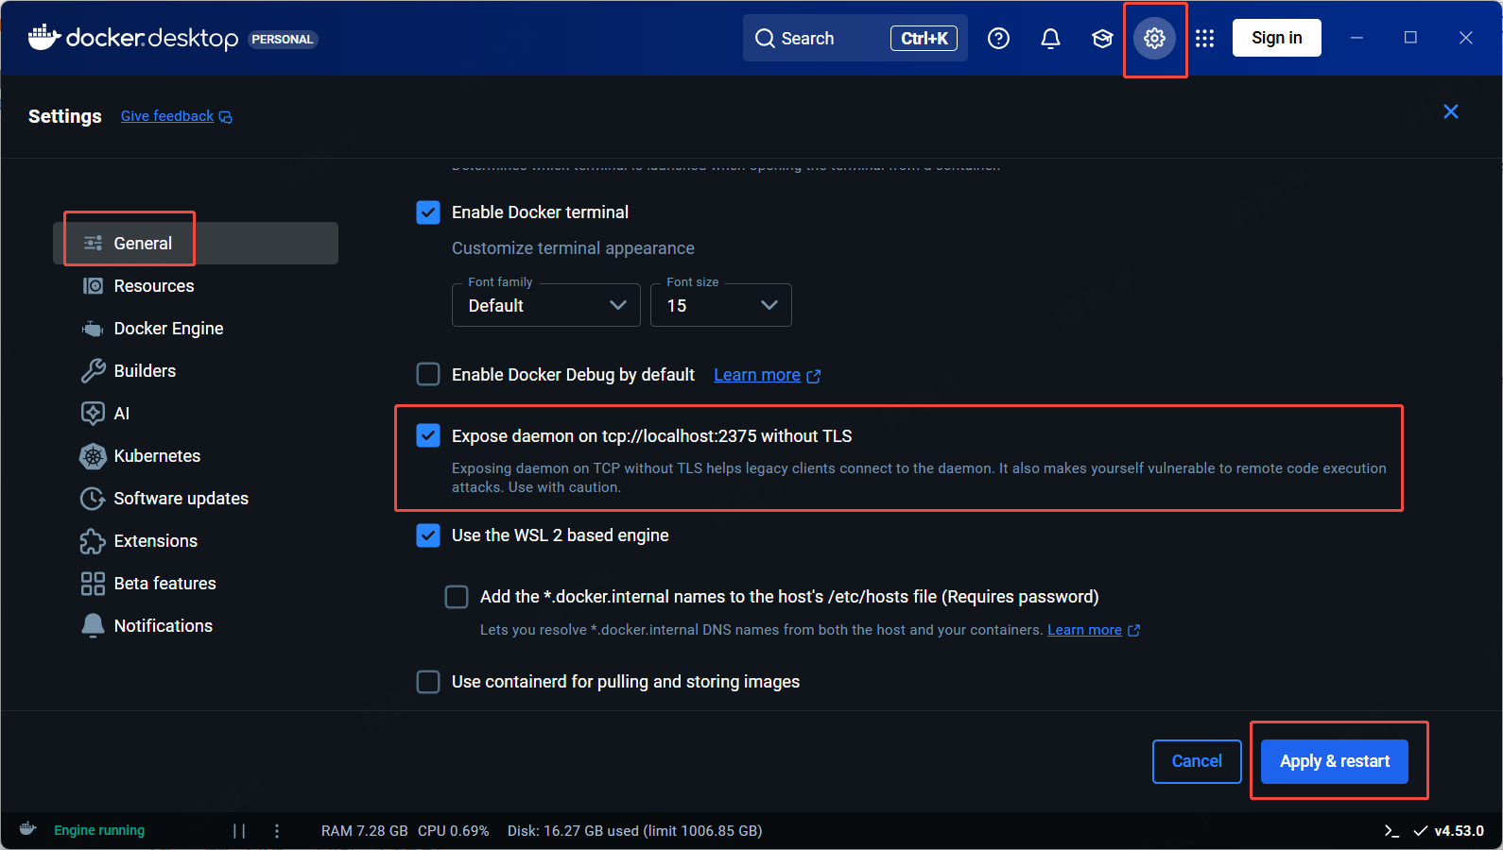Click the Customize terminal appearance heading
Image resolution: width=1503 pixels, height=850 pixels.
pyautogui.click(x=573, y=248)
